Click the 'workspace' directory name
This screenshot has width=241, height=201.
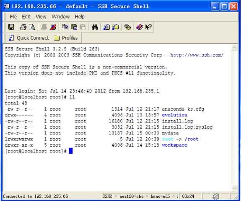(x=174, y=145)
